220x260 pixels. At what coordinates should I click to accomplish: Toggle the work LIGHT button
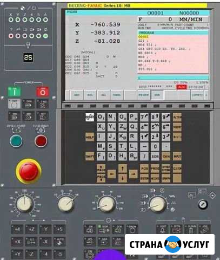162,229
